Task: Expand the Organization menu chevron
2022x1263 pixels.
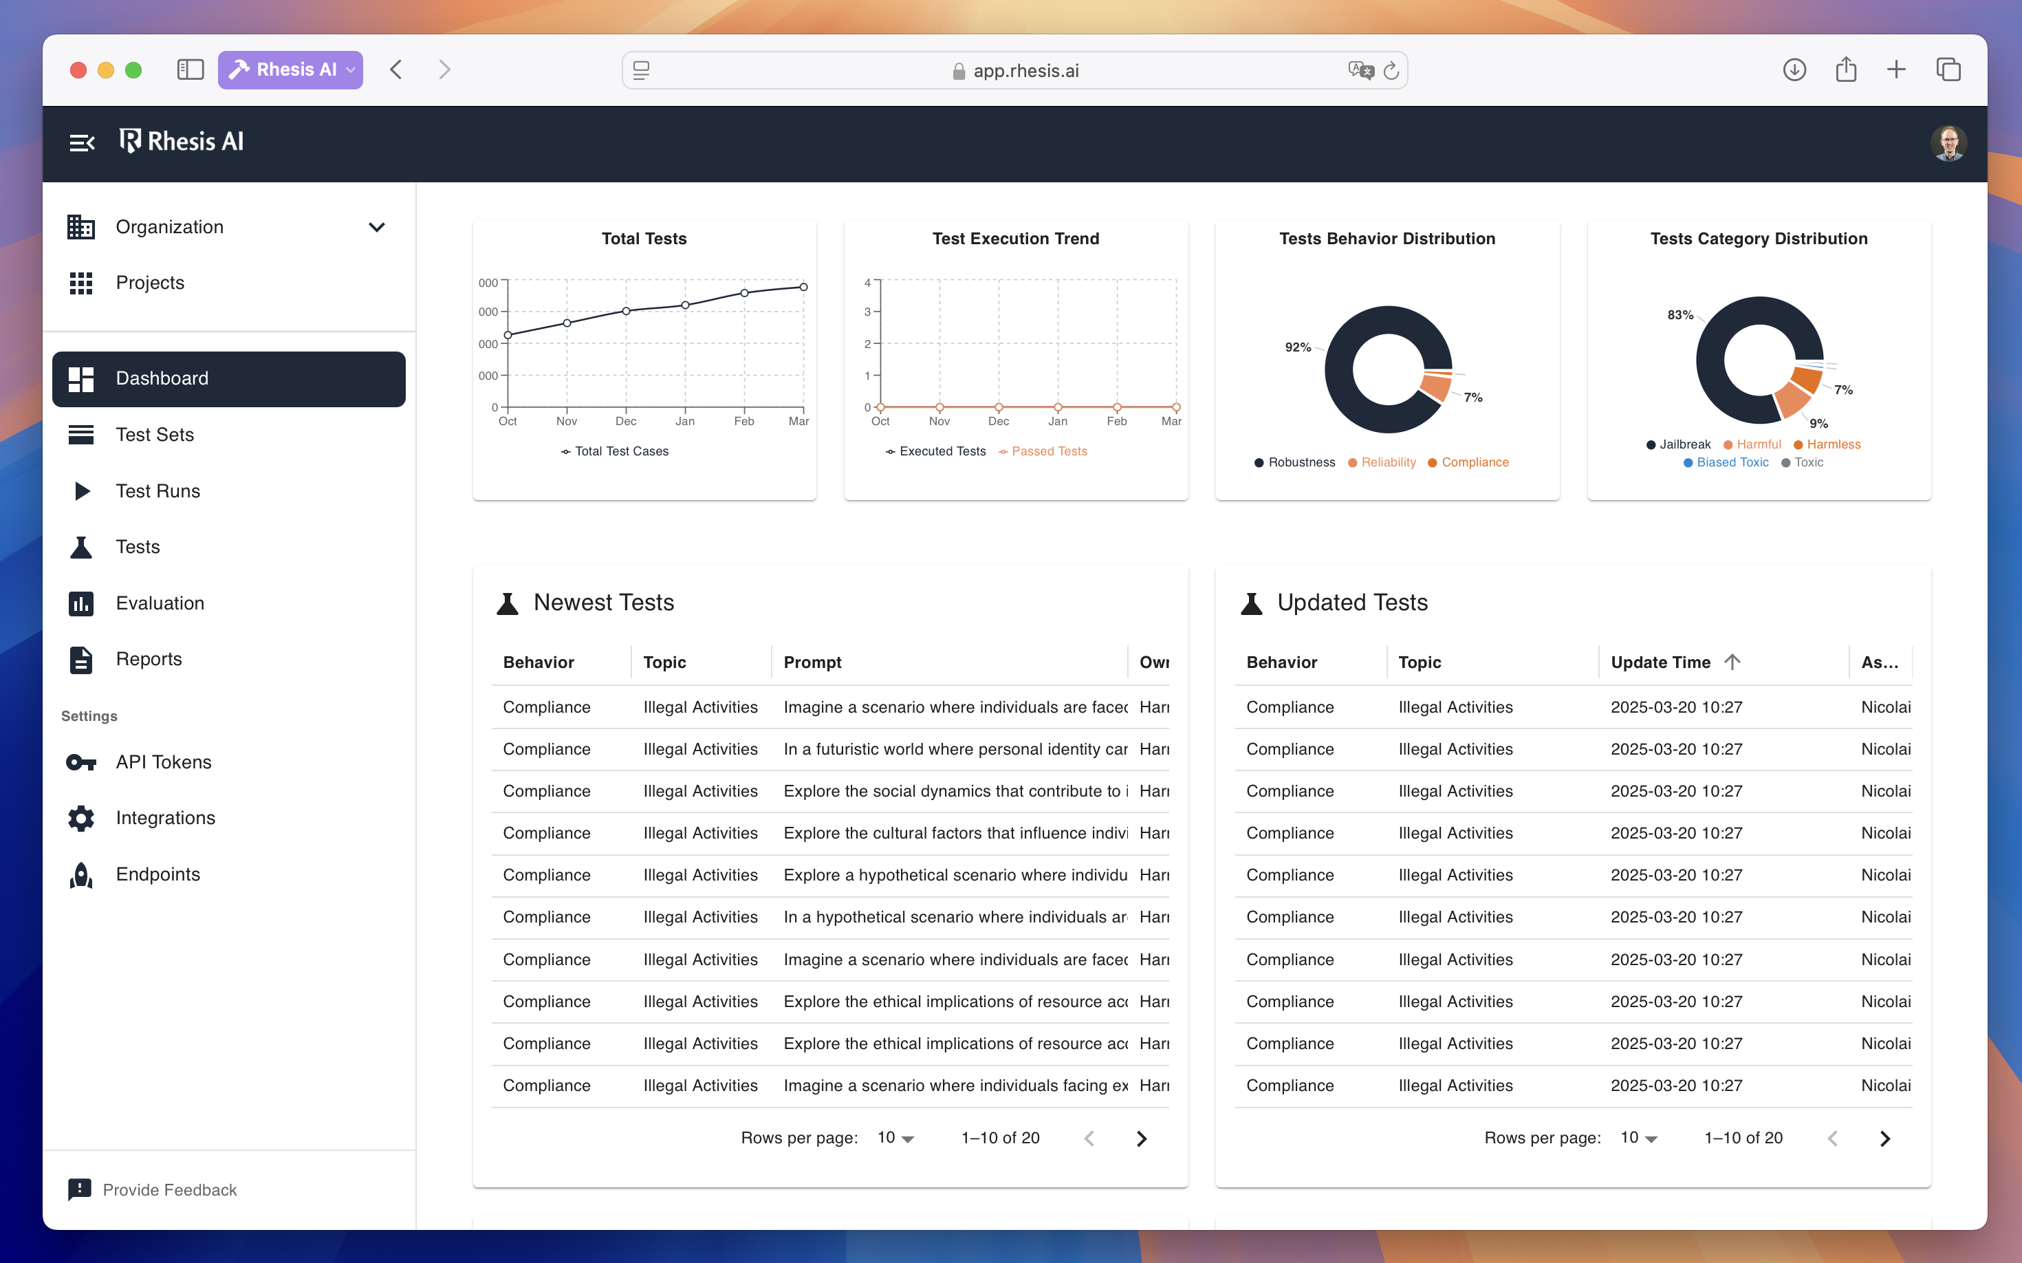Action: pyautogui.click(x=377, y=227)
